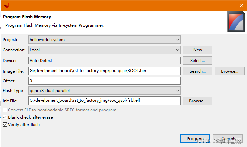The image size is (247, 147).
Task: Click 'Program Flash Memory via In-system Programmer' text
Action: pos(55,25)
